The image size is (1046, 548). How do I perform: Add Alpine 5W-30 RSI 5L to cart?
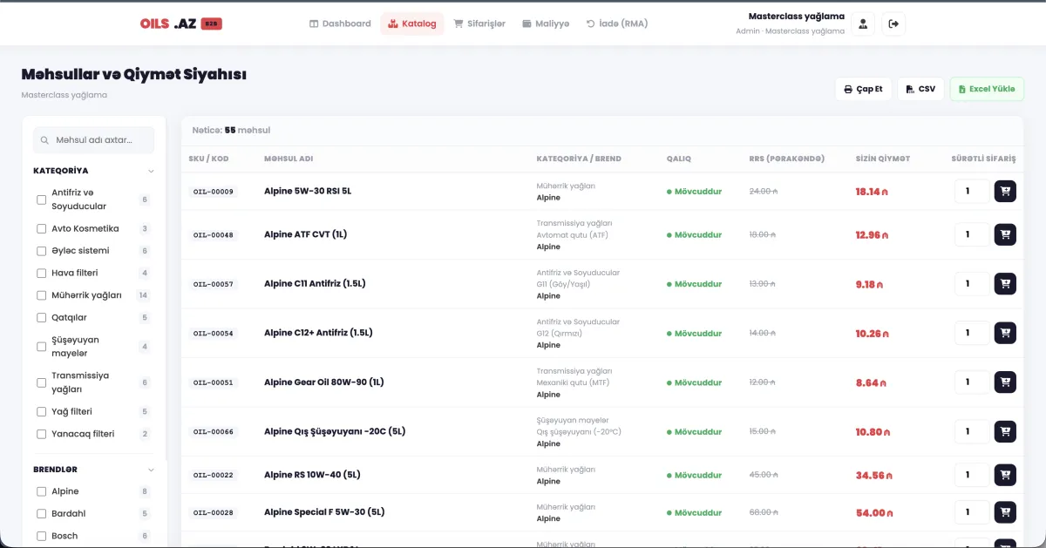(1005, 191)
